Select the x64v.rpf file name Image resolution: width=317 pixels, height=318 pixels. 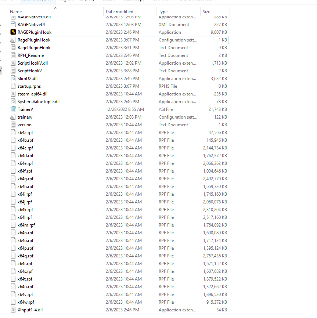coord(25,294)
